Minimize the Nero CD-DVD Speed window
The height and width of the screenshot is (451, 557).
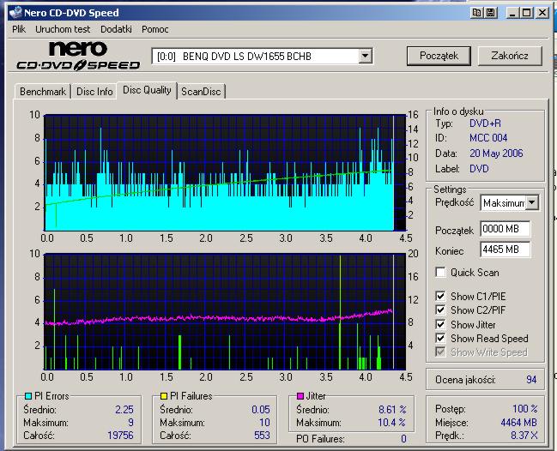512,13
